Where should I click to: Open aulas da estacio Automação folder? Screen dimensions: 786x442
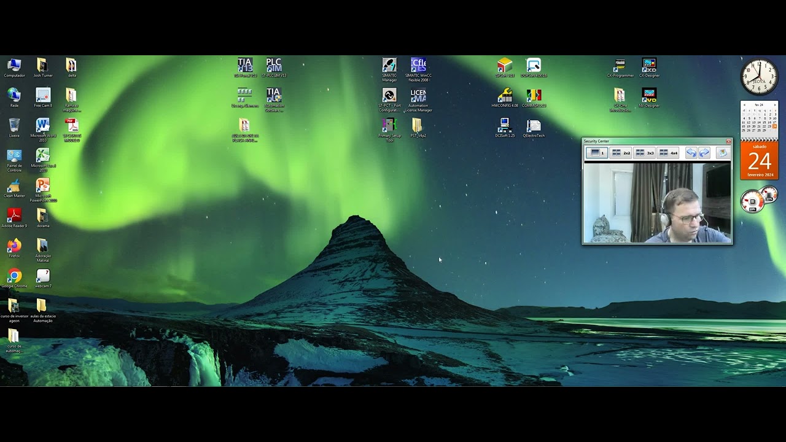tap(43, 310)
